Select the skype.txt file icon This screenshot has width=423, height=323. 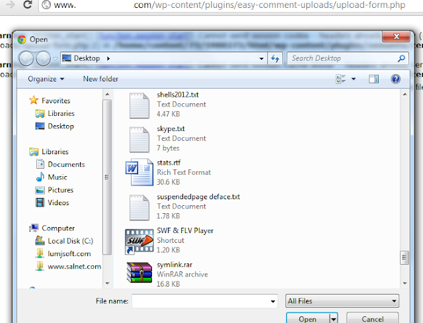pos(139,140)
